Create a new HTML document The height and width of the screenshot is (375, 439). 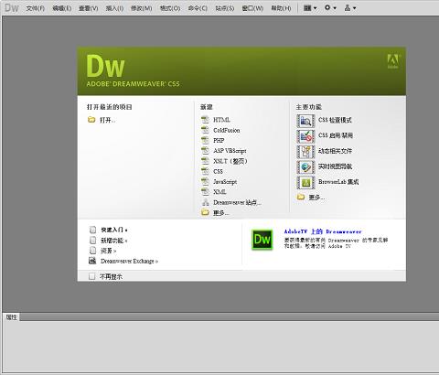pyautogui.click(x=221, y=120)
